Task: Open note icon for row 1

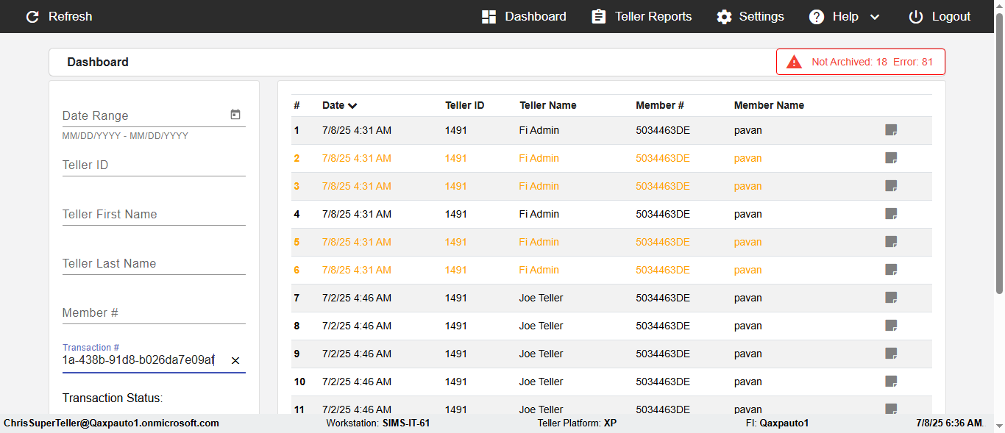Action: coord(891,130)
